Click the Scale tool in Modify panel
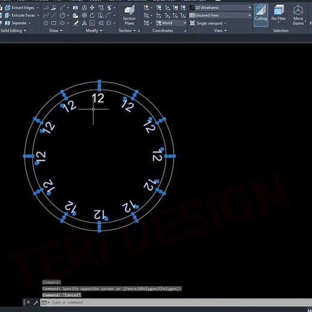Viewport: 312px width, 312px height. (92, 23)
